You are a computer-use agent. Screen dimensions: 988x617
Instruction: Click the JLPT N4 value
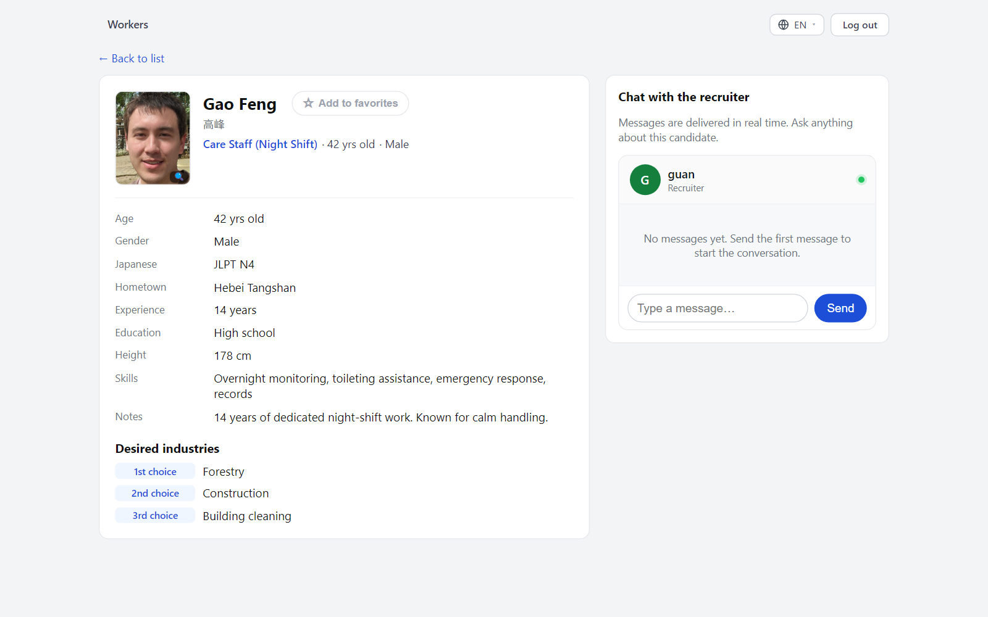pos(234,265)
